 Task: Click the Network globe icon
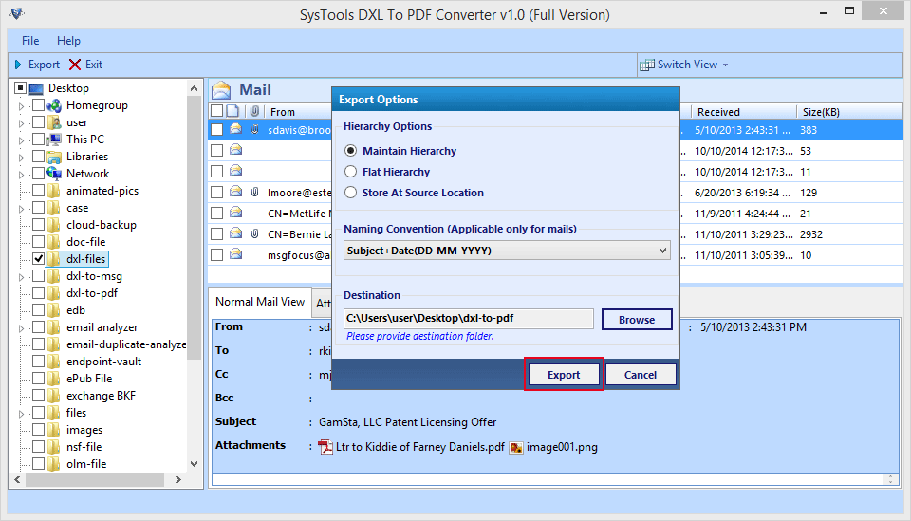(x=54, y=174)
